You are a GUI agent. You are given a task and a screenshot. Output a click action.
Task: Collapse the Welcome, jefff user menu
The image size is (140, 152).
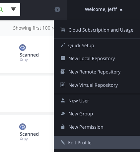[104, 9]
